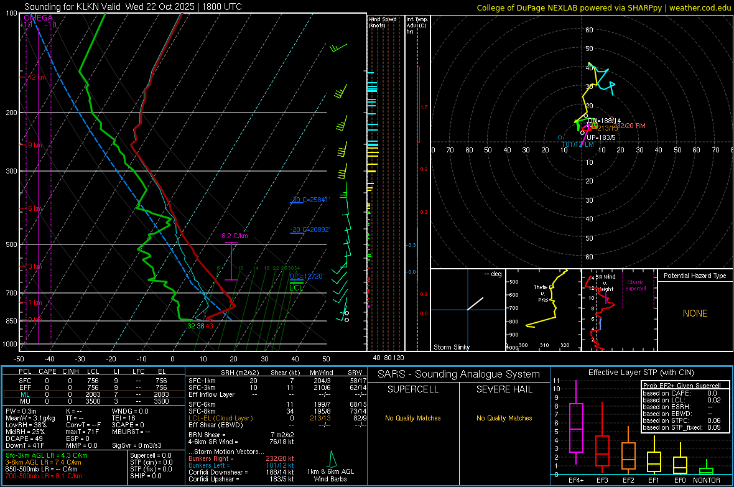734x487 pixels.
Task: Click '3-6km AGL LR = 7.4 C/km'
Action: tap(43, 462)
